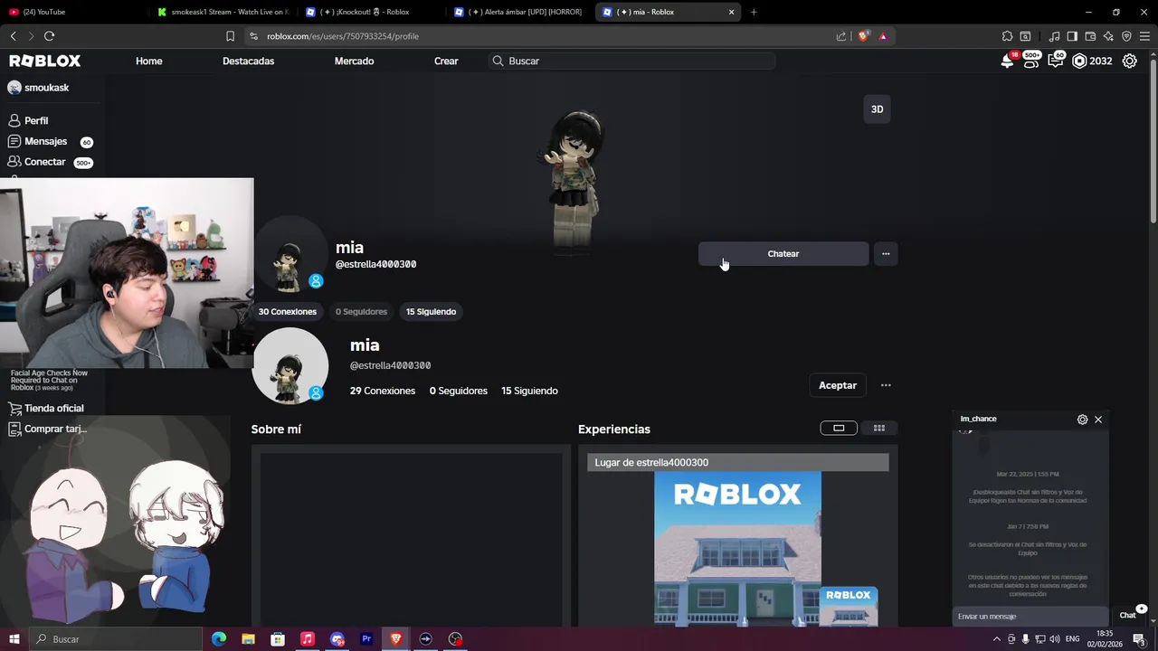The height and width of the screenshot is (651, 1158).
Task: Switch to the YouTube browser tab
Action: coord(72,12)
